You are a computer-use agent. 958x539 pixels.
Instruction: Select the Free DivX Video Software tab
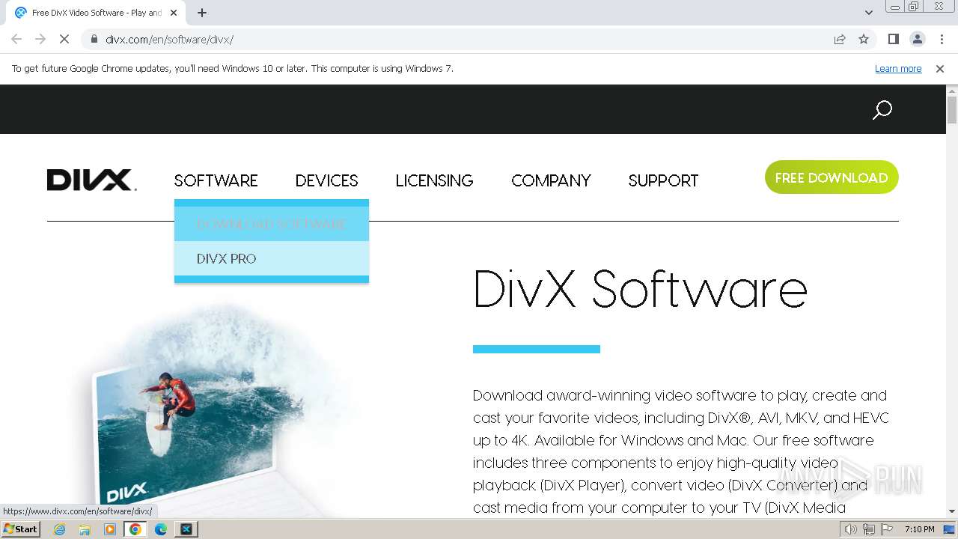pyautogui.click(x=97, y=13)
